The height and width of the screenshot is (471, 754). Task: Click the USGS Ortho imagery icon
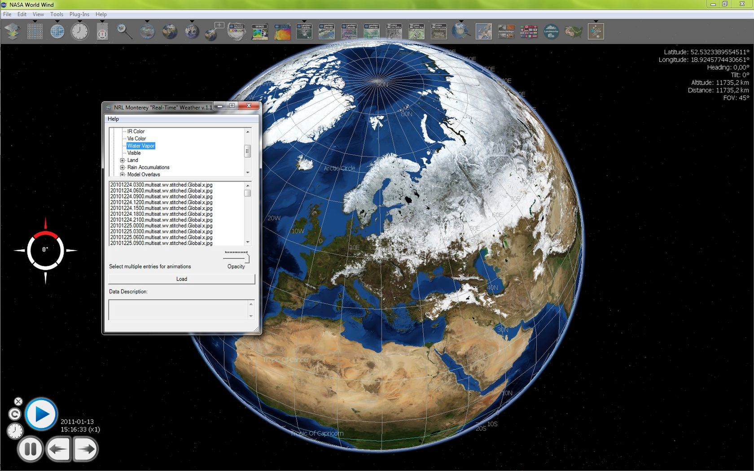coord(394,31)
